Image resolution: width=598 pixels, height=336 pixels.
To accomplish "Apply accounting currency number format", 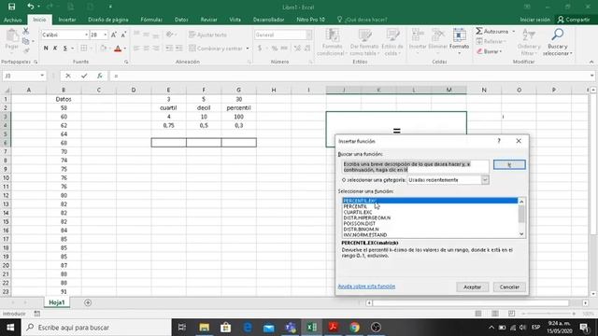I will coord(260,49).
